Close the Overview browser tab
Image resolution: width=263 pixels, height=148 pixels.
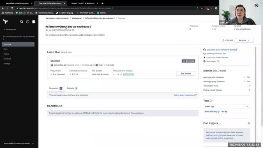coord(65,3)
